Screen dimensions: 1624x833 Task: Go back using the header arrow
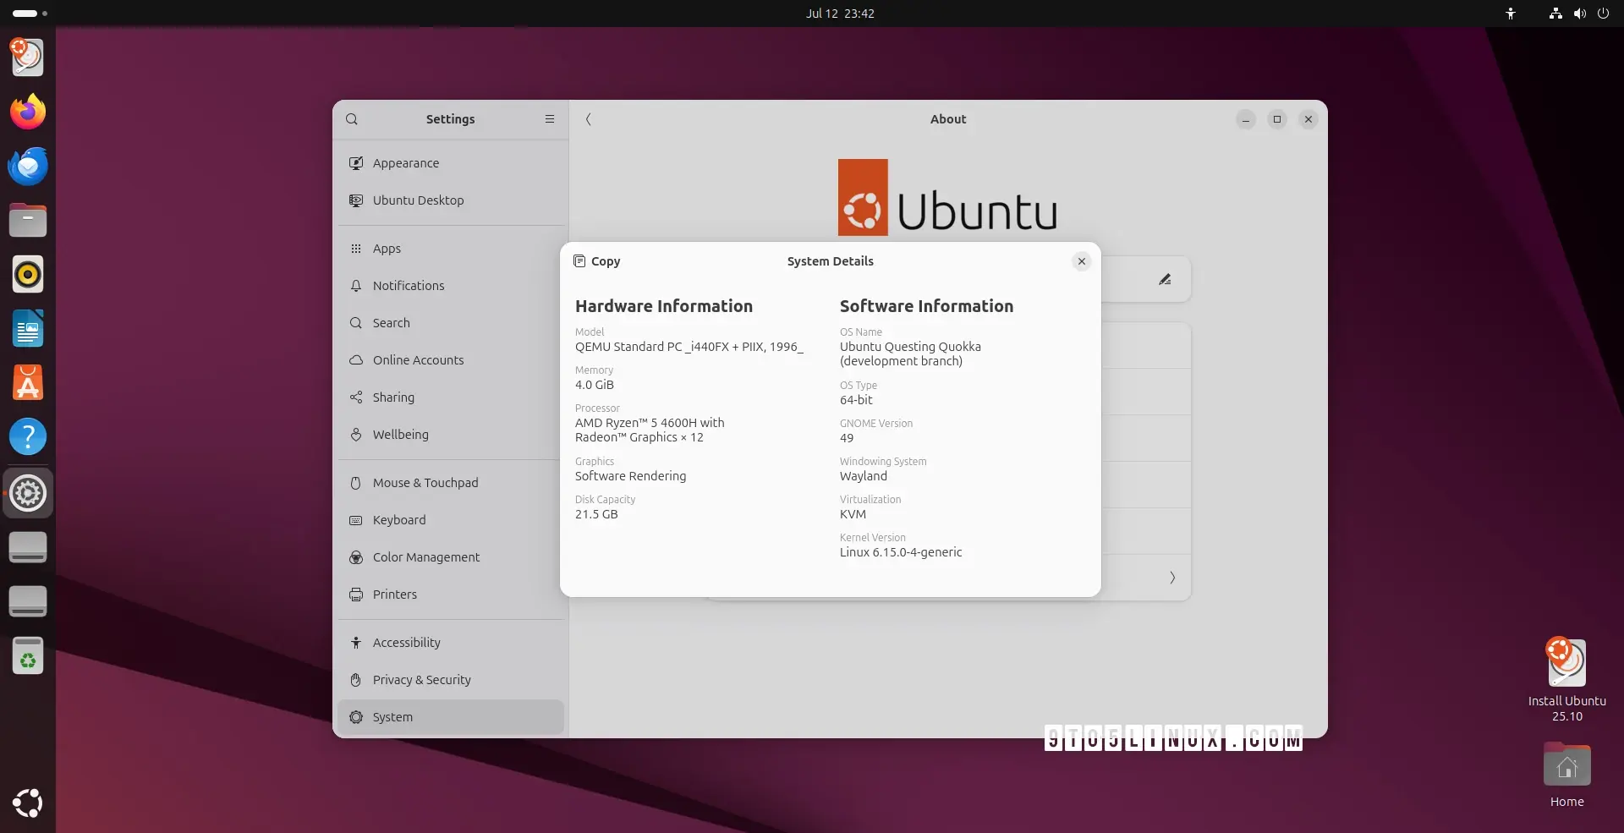click(589, 119)
